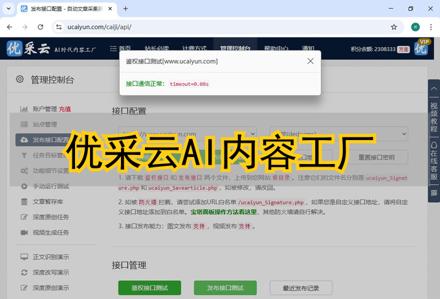This screenshot has height=299, width=440.
Task: Click the 账户管理 chart icon in sidebar
Action: point(24,109)
